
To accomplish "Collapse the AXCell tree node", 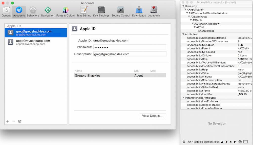I will pos(195,27).
